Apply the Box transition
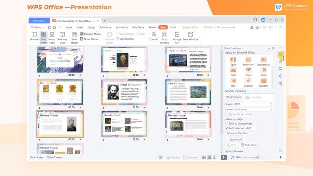 pos(233,83)
